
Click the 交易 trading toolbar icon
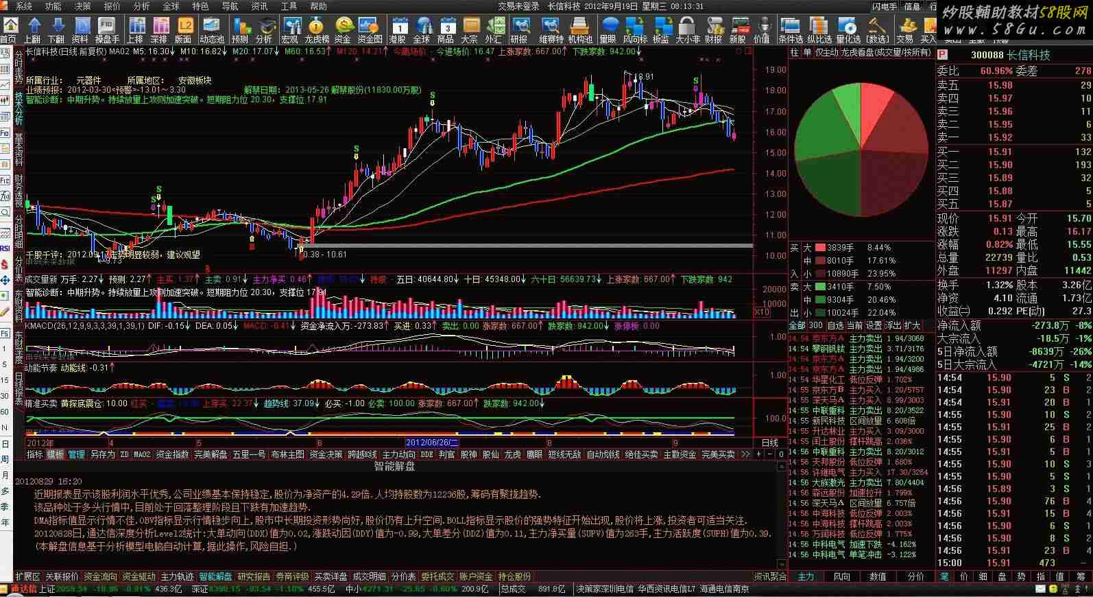click(905, 30)
